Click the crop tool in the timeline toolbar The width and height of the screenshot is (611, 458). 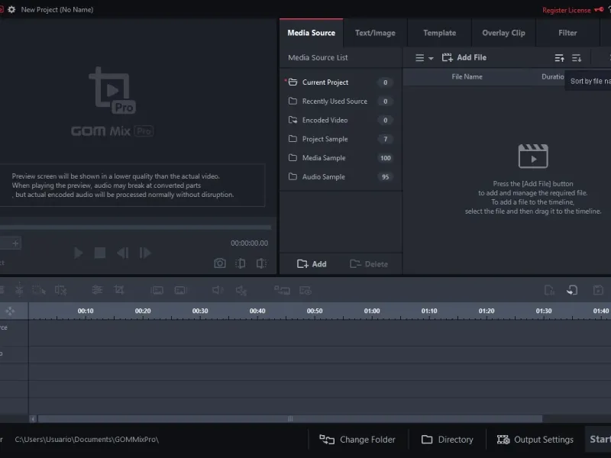tap(119, 290)
